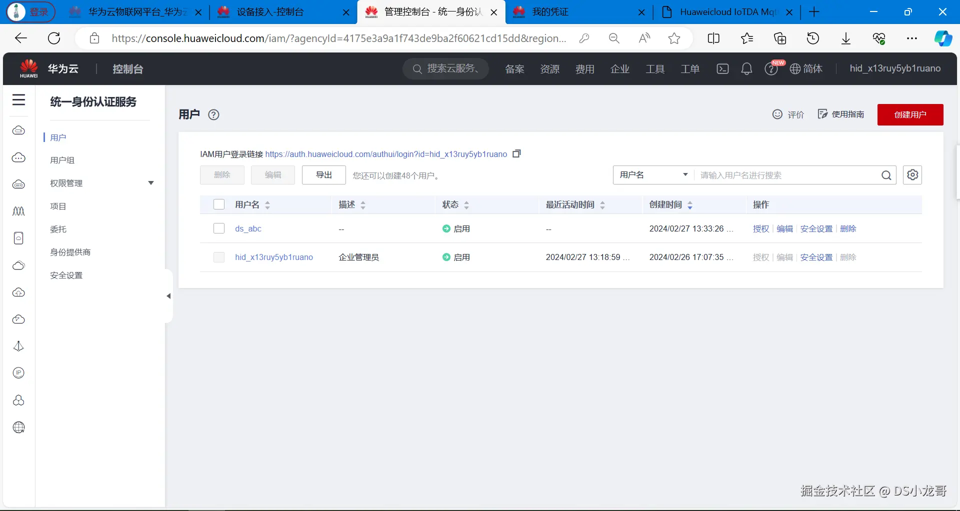This screenshot has height=511, width=960.
Task: Open the notifications bell
Action: pyautogui.click(x=746, y=69)
